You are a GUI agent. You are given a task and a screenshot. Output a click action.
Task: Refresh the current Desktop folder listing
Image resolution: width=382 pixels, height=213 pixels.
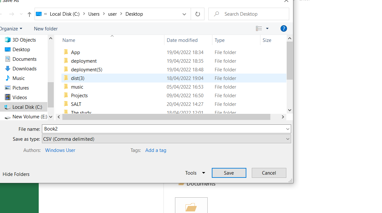(197, 14)
